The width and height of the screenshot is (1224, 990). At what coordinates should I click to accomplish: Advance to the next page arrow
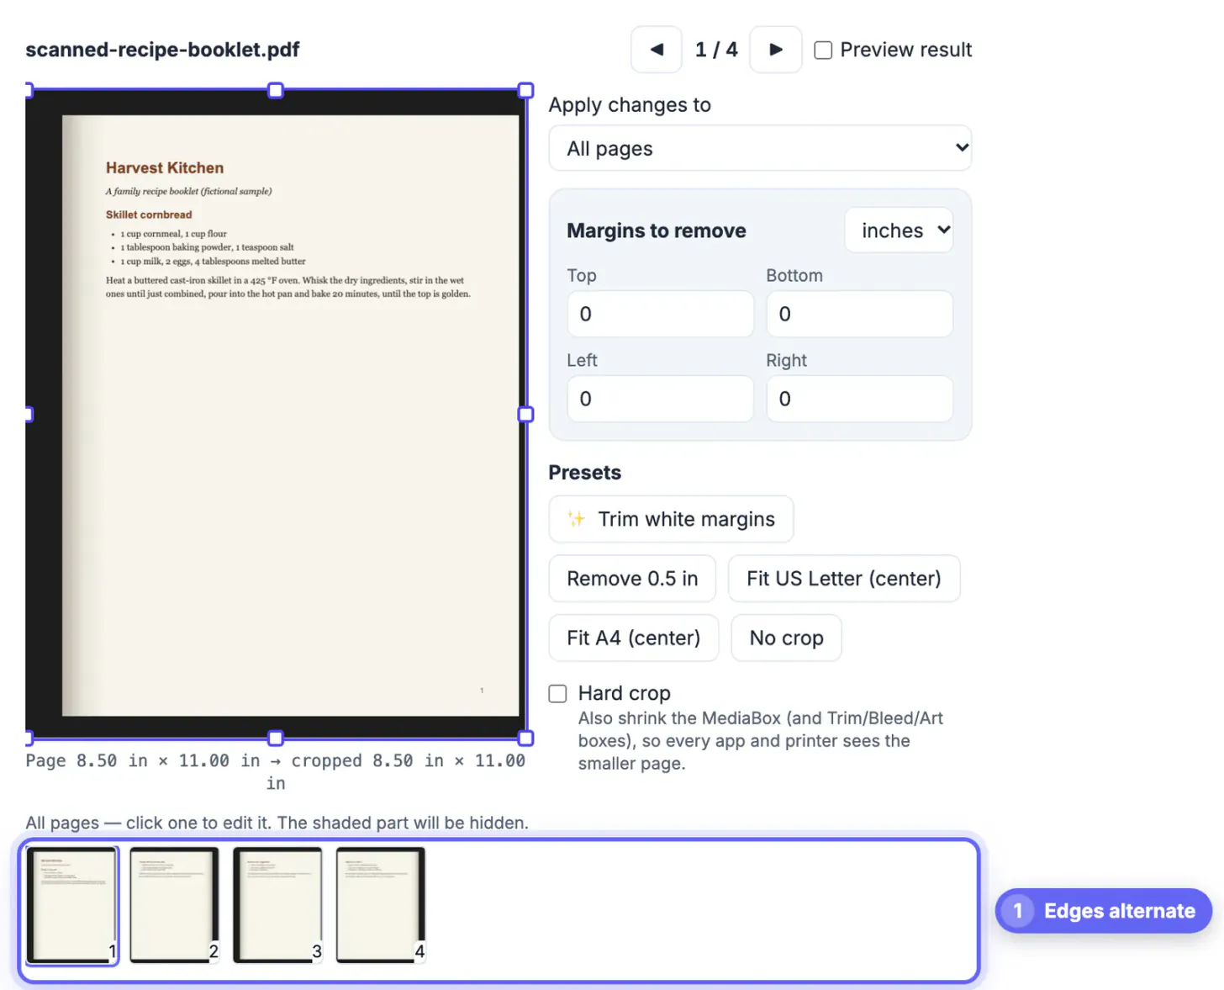coord(775,50)
